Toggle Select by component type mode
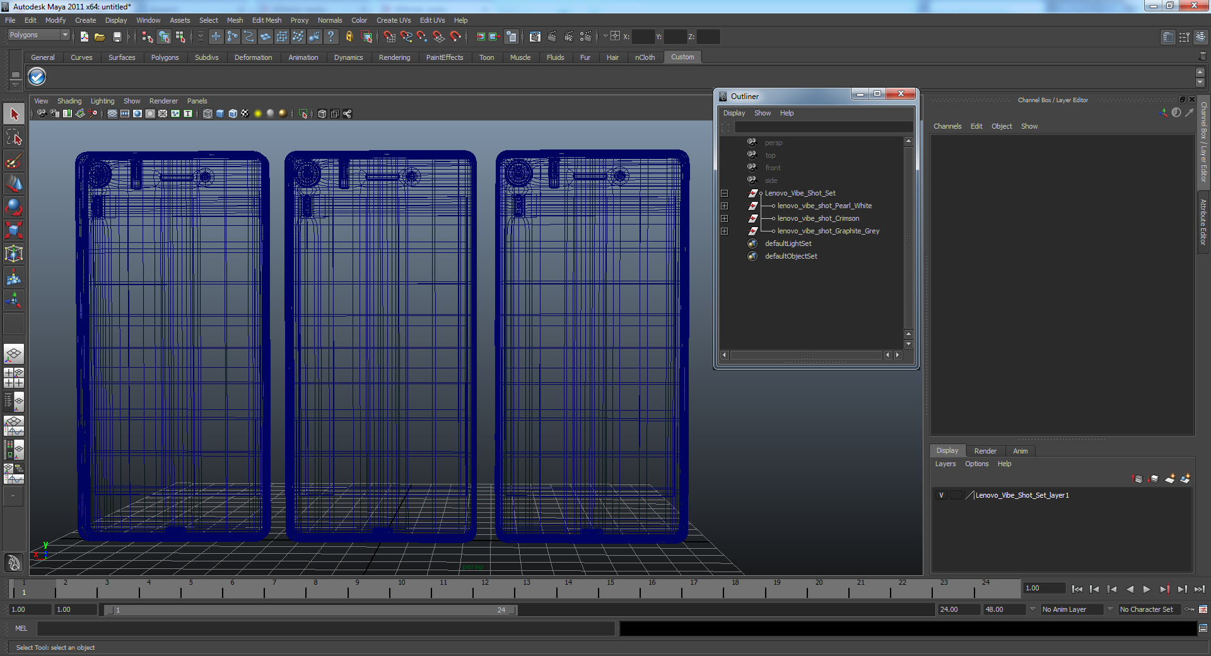Image resolution: width=1211 pixels, height=656 pixels. (x=180, y=37)
